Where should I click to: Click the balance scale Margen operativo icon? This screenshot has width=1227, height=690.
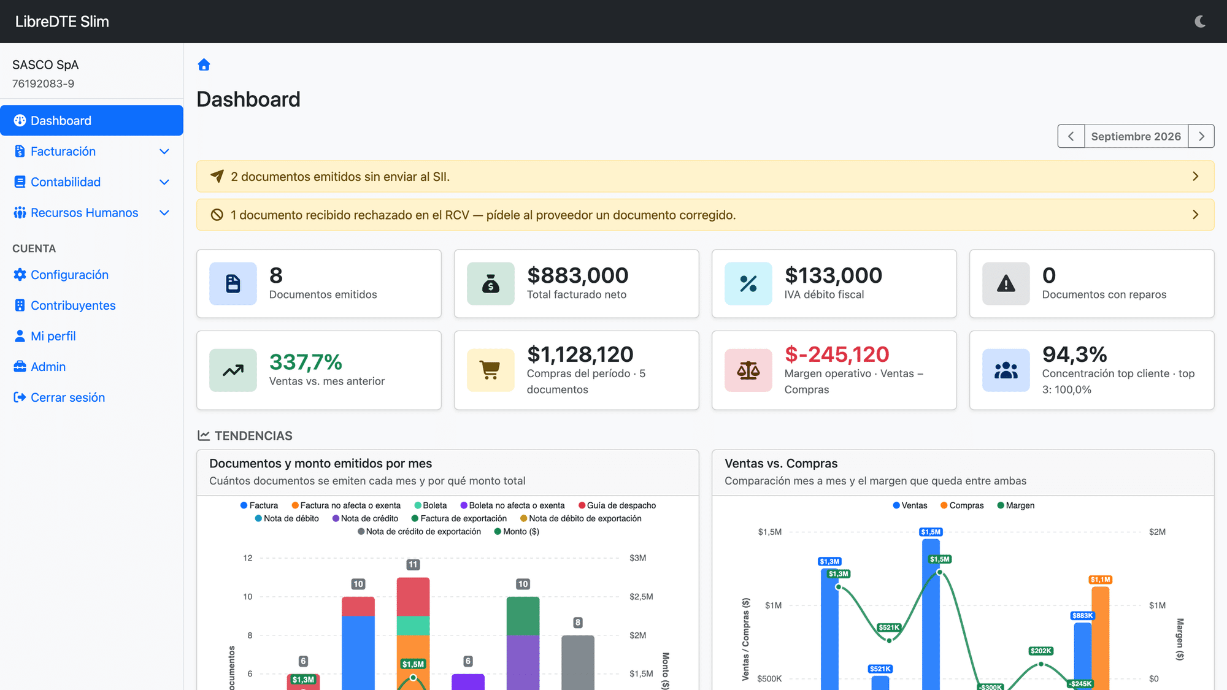pyautogui.click(x=748, y=370)
